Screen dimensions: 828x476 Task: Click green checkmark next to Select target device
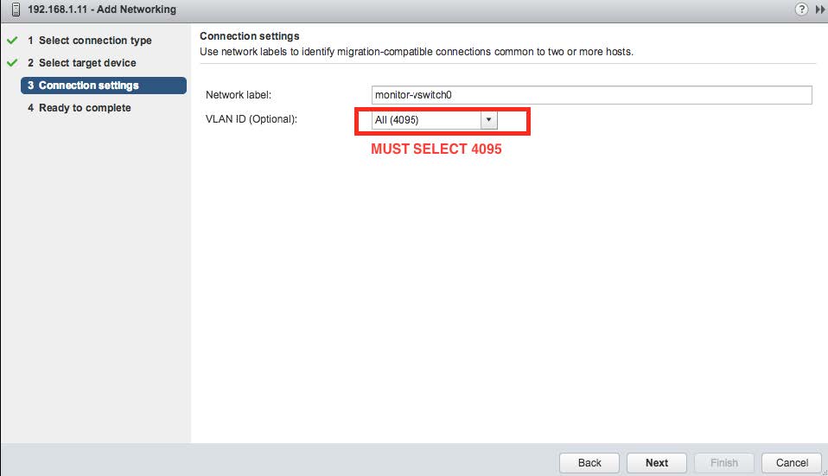[x=12, y=63]
